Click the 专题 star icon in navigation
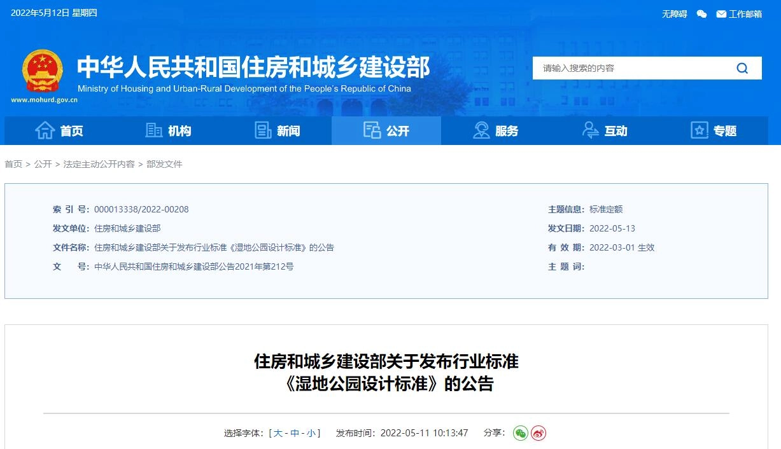Screen dimensions: 781x449 coord(698,130)
